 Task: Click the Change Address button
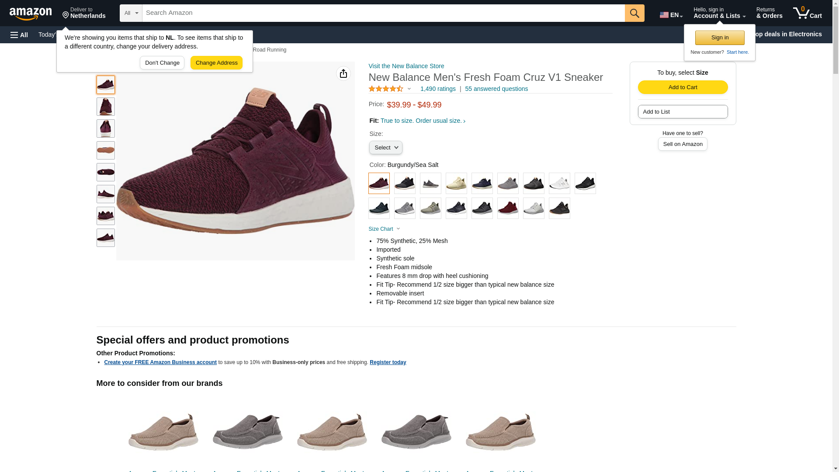coord(216,63)
